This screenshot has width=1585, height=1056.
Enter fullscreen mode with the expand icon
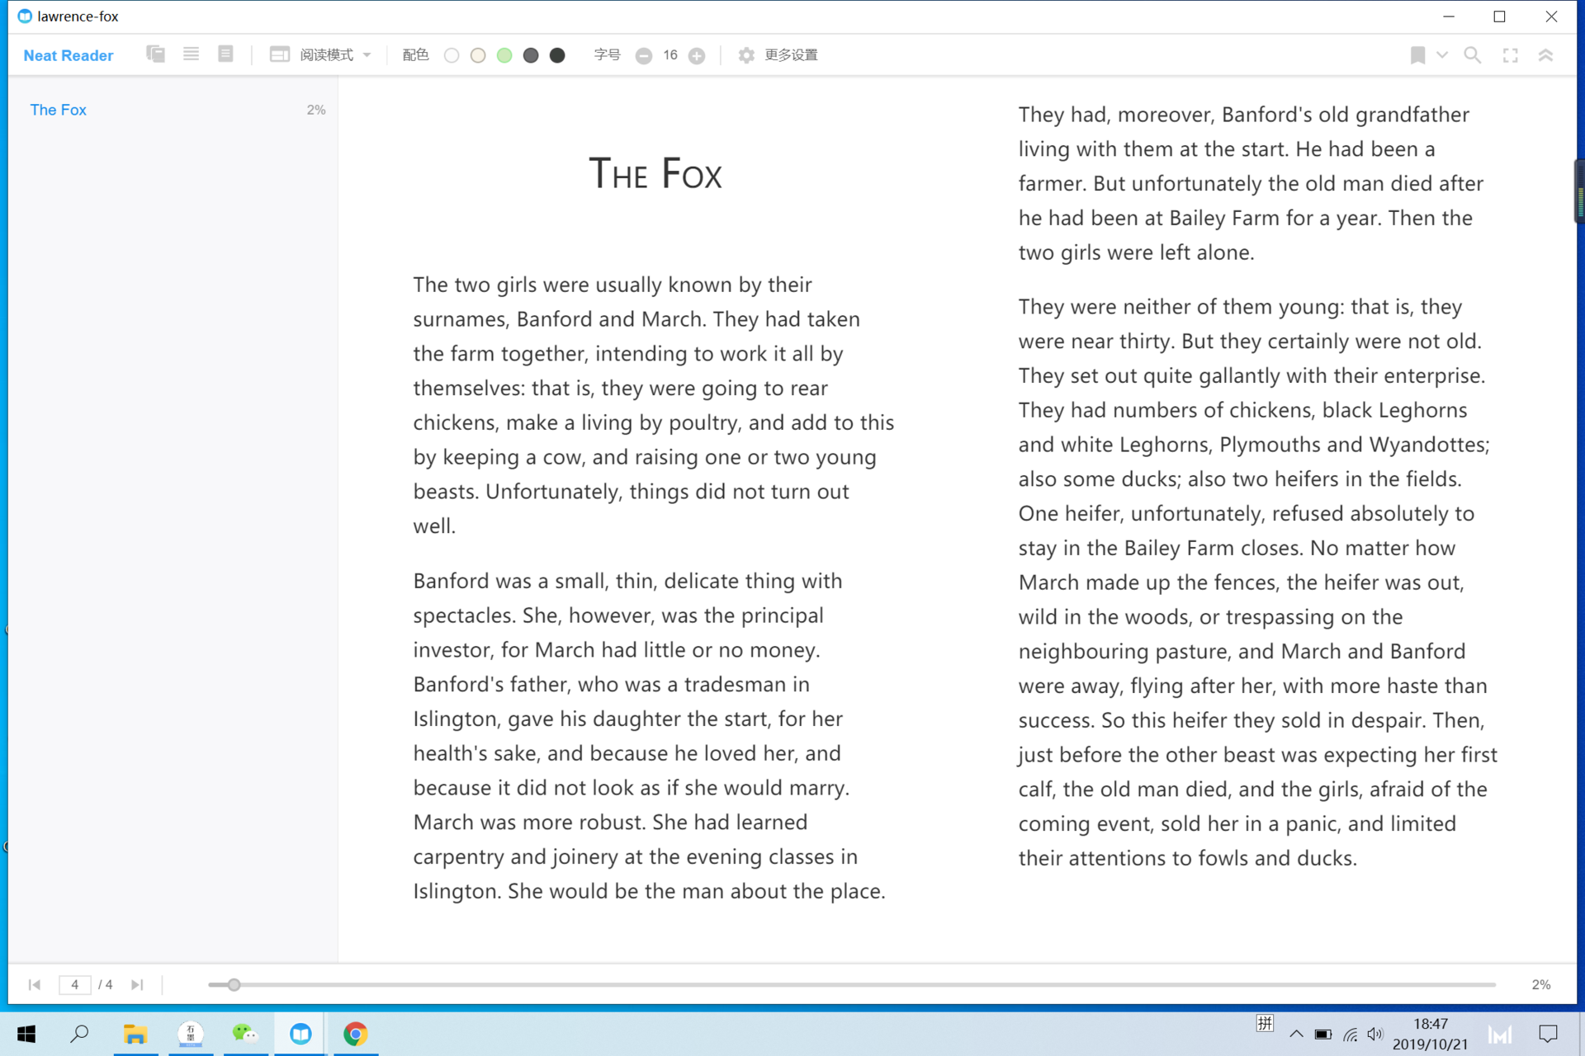tap(1510, 55)
